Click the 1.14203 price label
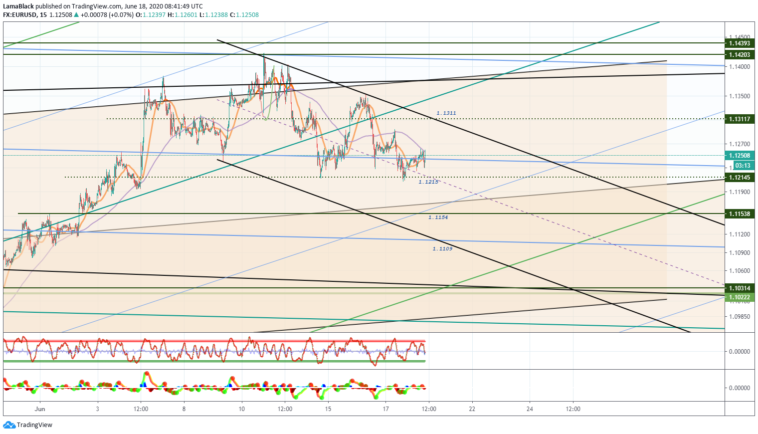 [740, 55]
